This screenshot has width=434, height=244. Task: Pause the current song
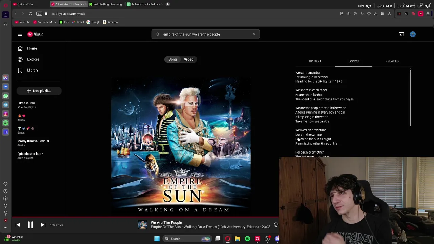(30, 225)
